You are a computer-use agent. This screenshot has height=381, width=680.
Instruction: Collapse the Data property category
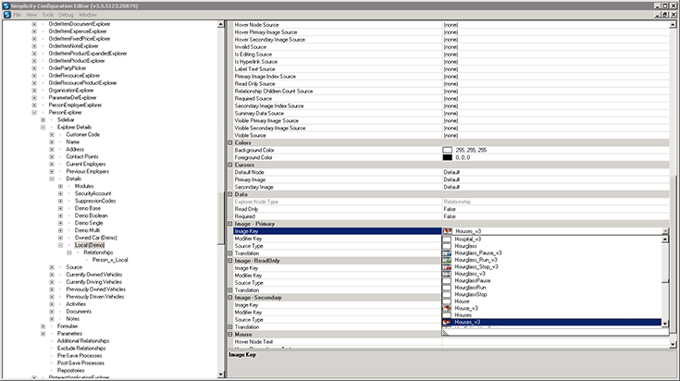pos(230,194)
